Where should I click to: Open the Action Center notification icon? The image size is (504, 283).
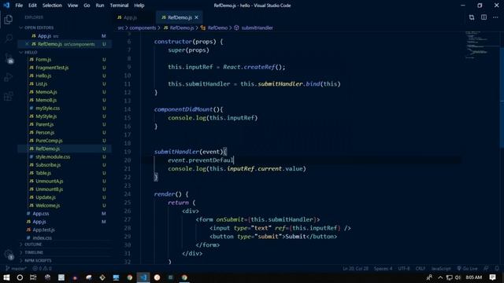(492, 277)
